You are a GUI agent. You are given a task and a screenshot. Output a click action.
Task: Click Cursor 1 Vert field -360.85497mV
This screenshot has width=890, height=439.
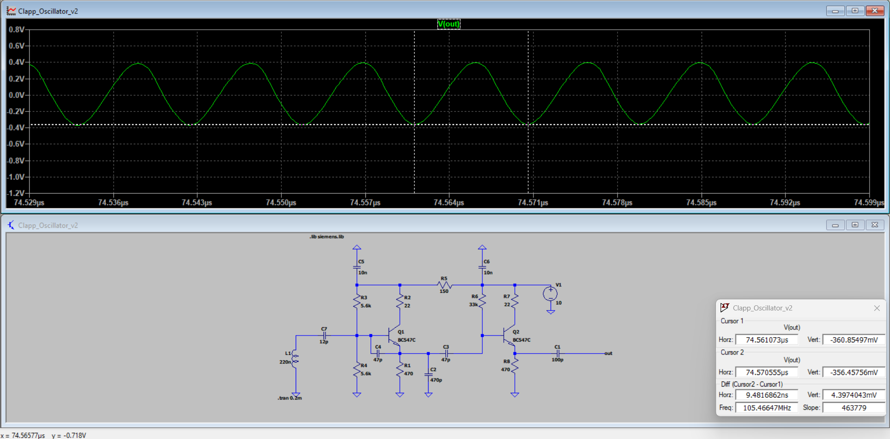(854, 340)
